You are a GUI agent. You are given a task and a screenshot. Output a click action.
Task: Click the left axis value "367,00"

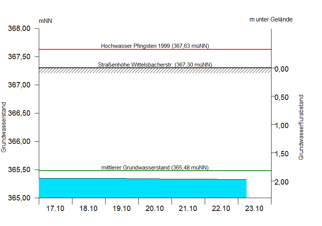point(19,85)
